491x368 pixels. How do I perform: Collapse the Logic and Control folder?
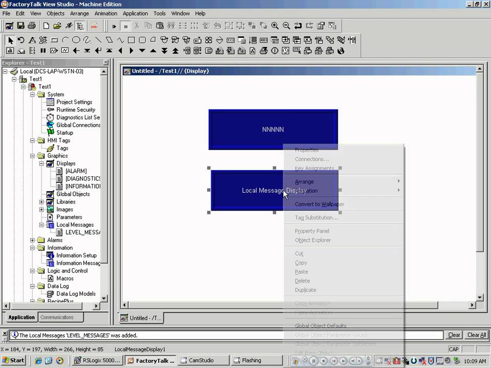tap(33, 271)
